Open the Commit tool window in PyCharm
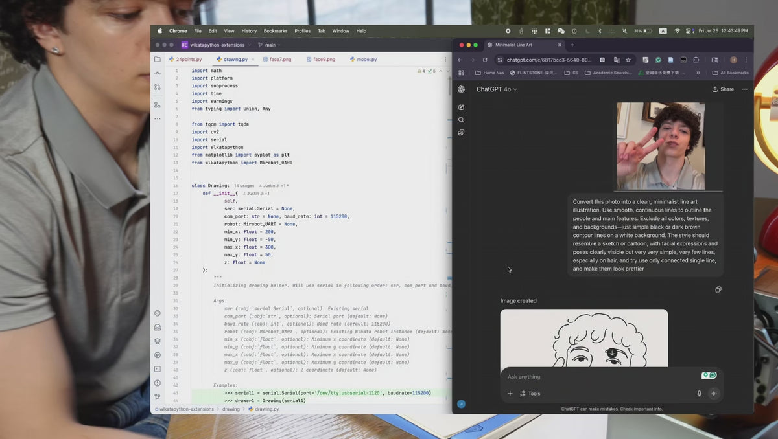Viewport: 778px width, 439px height. click(x=157, y=73)
